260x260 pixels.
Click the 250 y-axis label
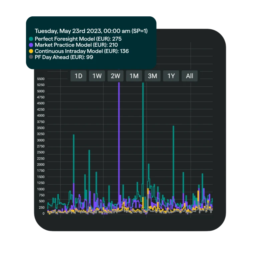pyautogui.click(x=42, y=208)
